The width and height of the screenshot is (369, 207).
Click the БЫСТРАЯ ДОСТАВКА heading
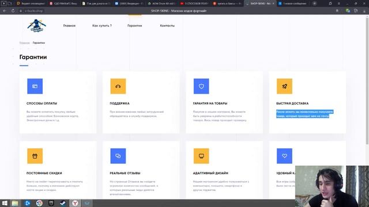click(292, 103)
